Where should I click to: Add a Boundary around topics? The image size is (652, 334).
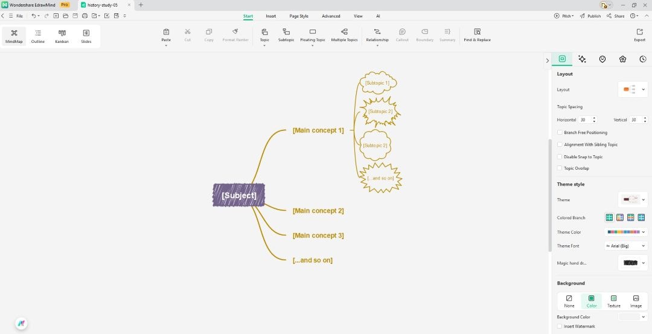pyautogui.click(x=424, y=35)
